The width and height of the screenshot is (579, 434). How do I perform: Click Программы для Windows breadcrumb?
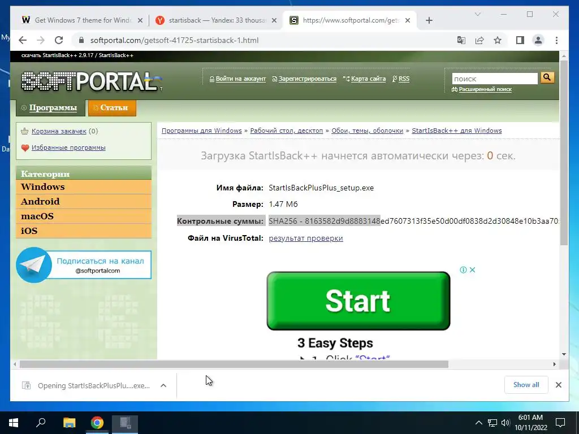[x=202, y=131]
